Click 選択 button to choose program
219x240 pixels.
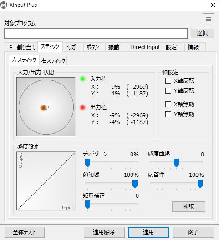pyautogui.click(x=202, y=33)
